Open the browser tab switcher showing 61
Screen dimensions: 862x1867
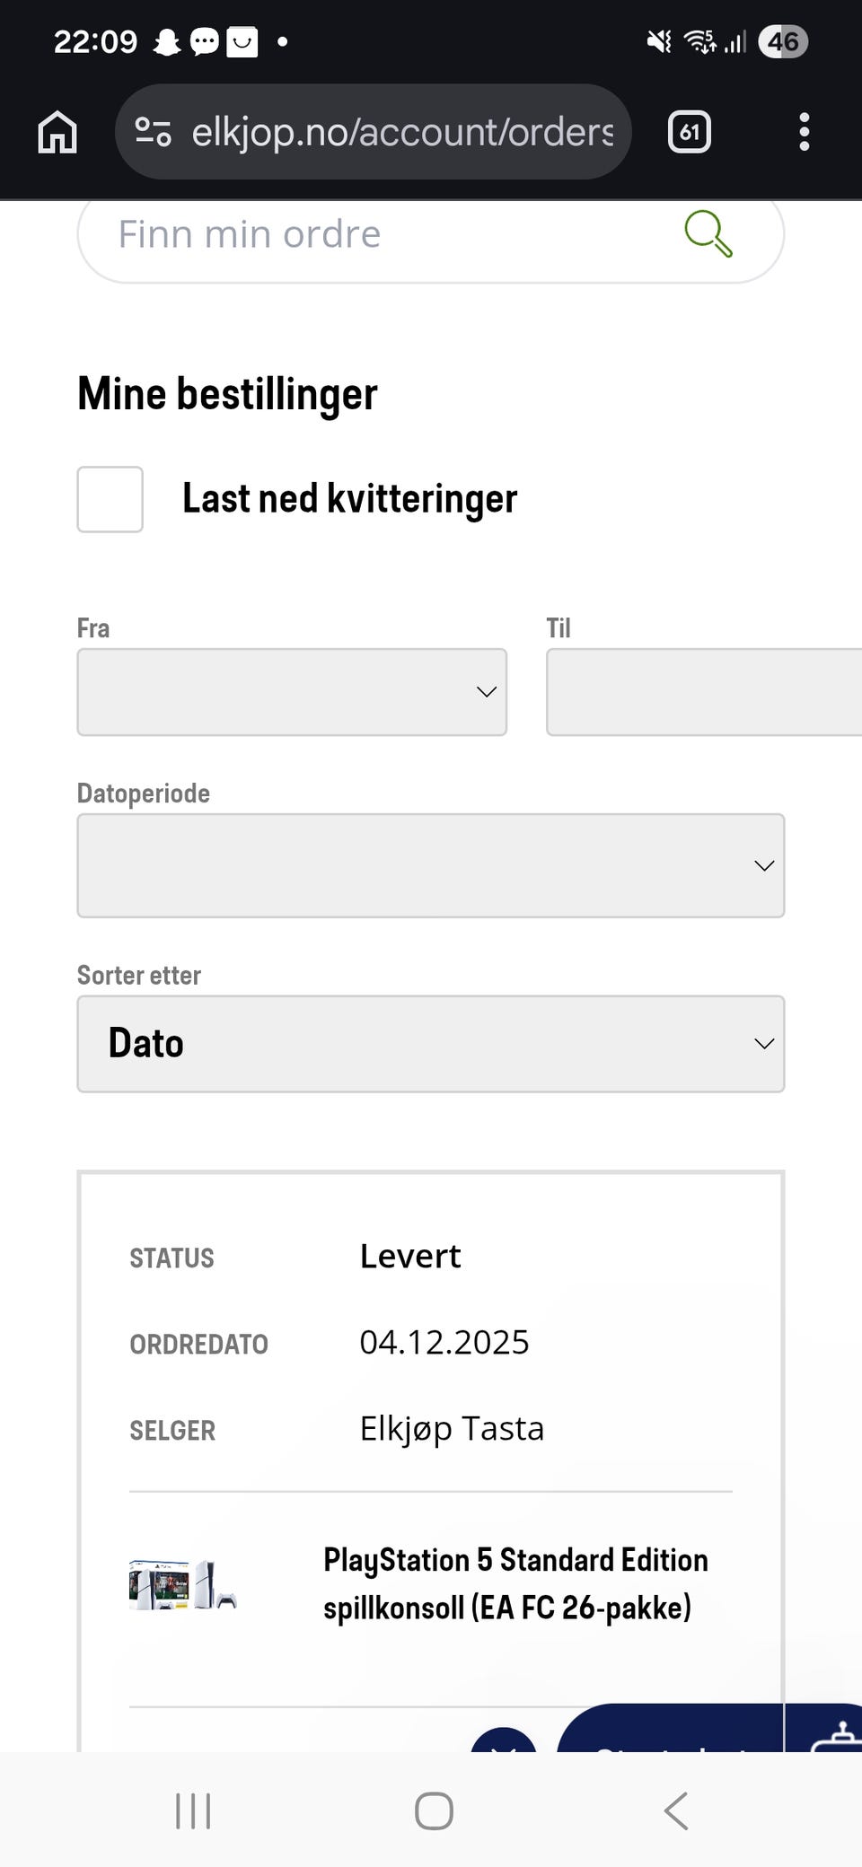690,132
